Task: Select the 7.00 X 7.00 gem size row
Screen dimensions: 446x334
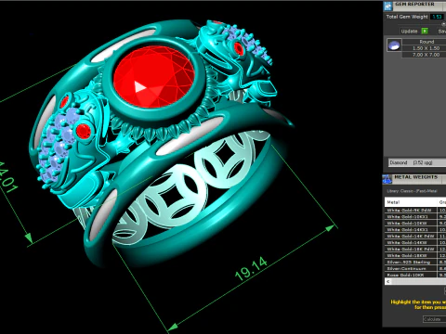Action: coord(426,55)
